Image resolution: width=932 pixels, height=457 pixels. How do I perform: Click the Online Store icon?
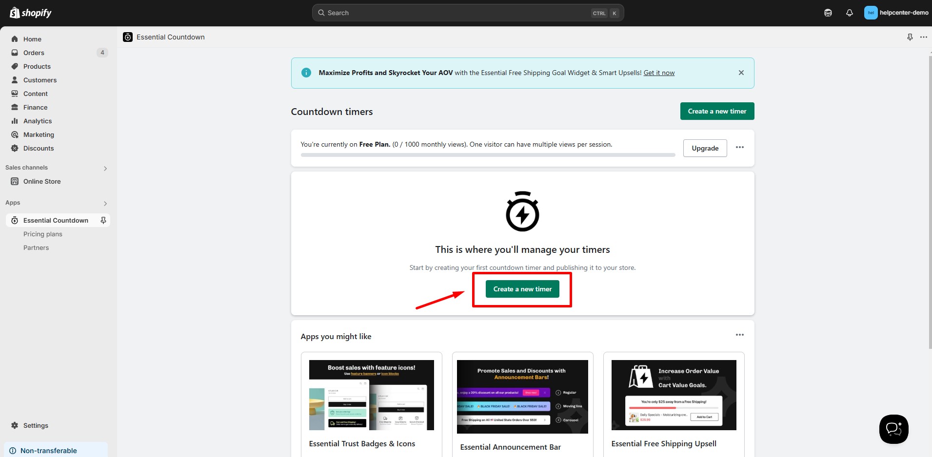[x=15, y=181]
